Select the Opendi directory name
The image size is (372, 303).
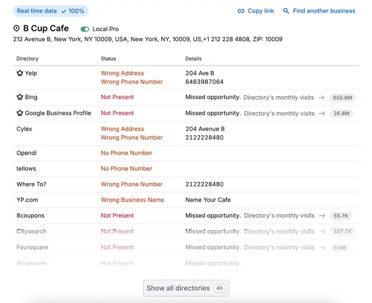pyautogui.click(x=27, y=153)
